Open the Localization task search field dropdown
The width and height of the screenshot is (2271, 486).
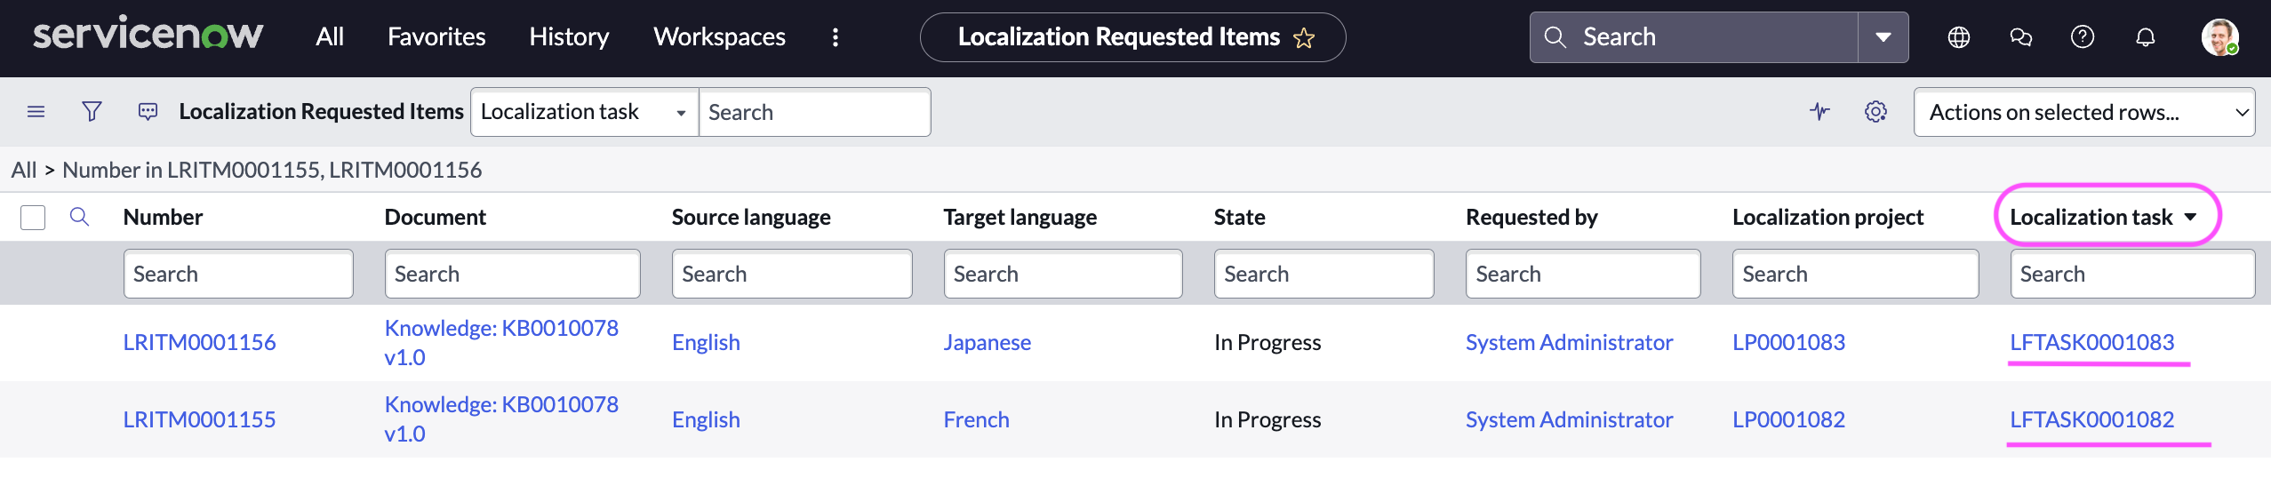584,112
